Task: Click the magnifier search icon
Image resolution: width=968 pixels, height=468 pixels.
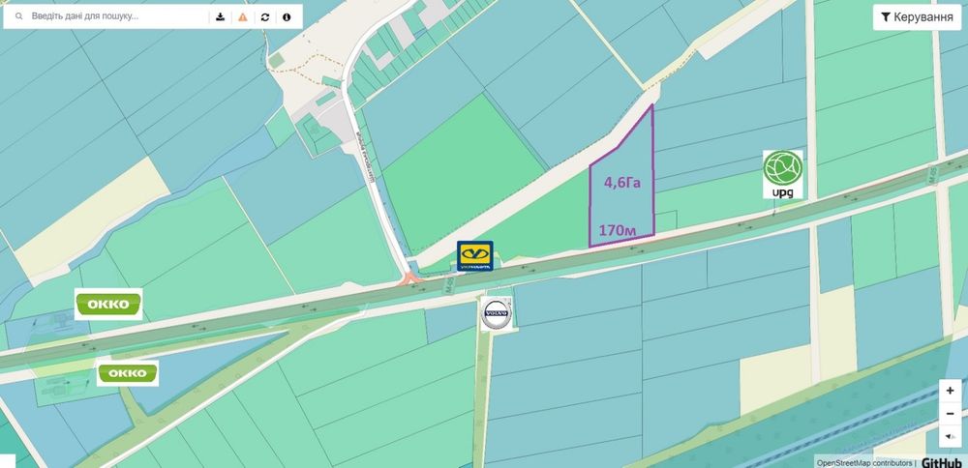Action: click(18, 16)
